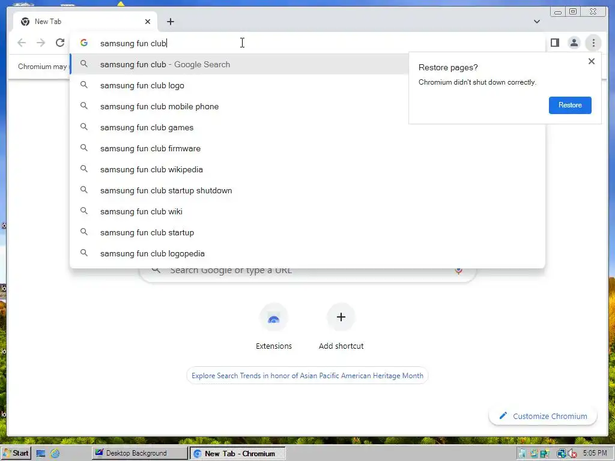This screenshot has width=615, height=461.
Task: Click Show Desktop quick launch icon
Action: 41,454
